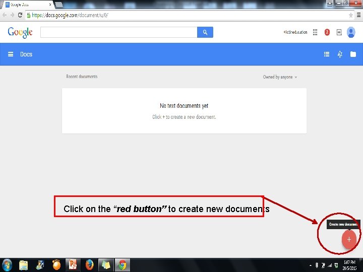Image resolution: width=363 pixels, height=272 pixels.
Task: Click the network signal tray icon
Action: click(x=330, y=265)
